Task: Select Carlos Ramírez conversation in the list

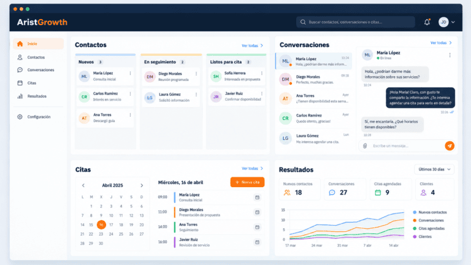Action: pyautogui.click(x=313, y=118)
